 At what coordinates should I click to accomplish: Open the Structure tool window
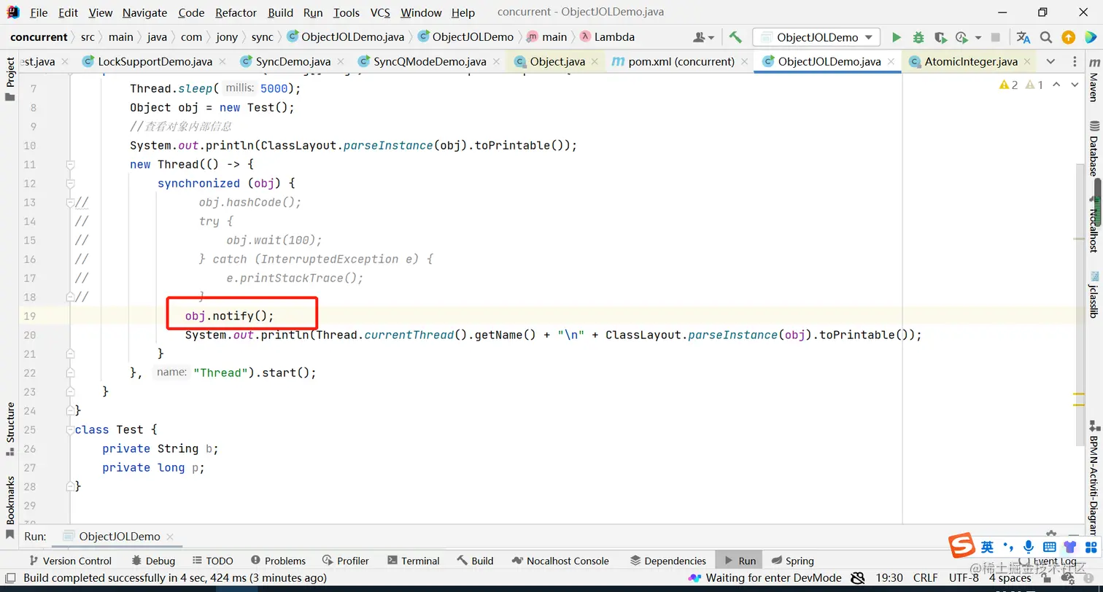click(x=10, y=429)
